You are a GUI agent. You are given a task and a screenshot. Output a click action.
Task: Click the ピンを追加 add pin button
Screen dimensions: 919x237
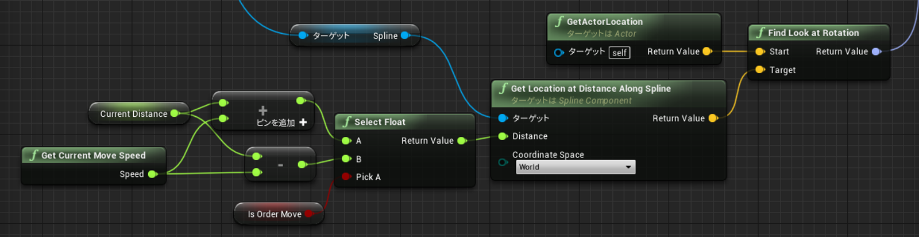281,123
